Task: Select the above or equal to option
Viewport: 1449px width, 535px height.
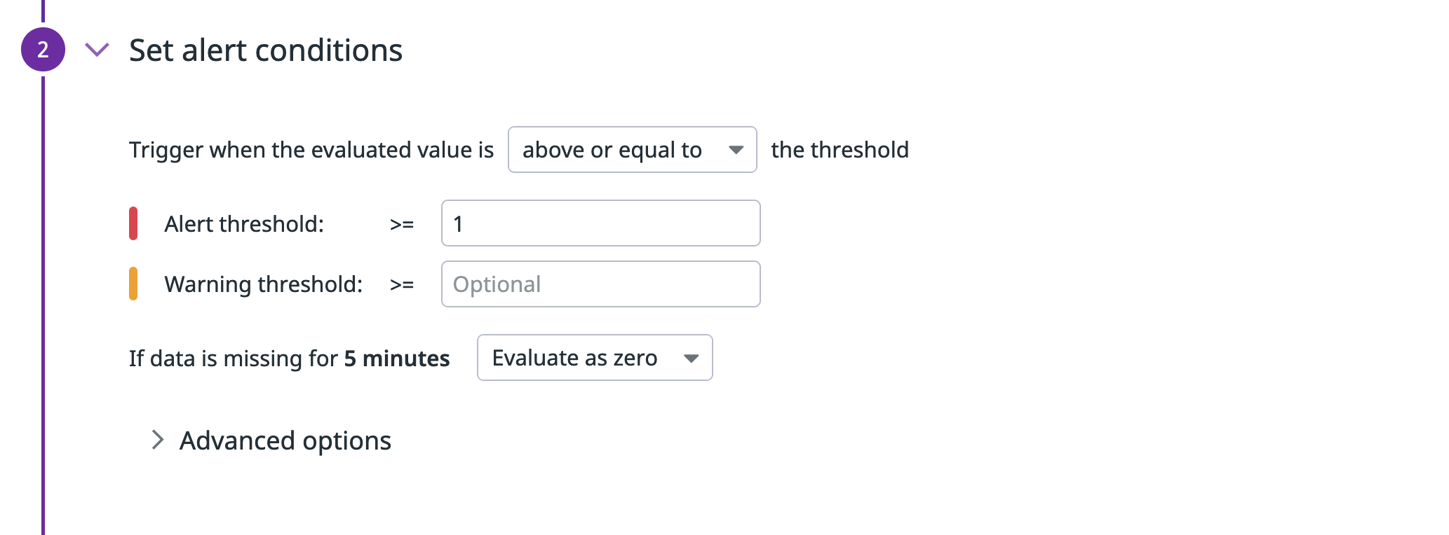Action: (x=614, y=149)
